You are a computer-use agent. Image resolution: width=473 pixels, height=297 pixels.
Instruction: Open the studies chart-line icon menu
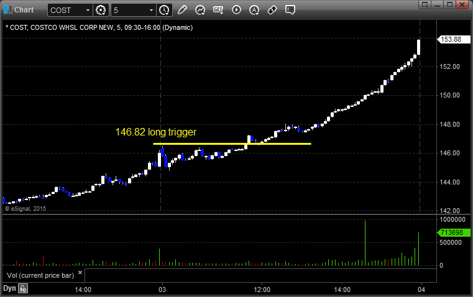coord(200,10)
